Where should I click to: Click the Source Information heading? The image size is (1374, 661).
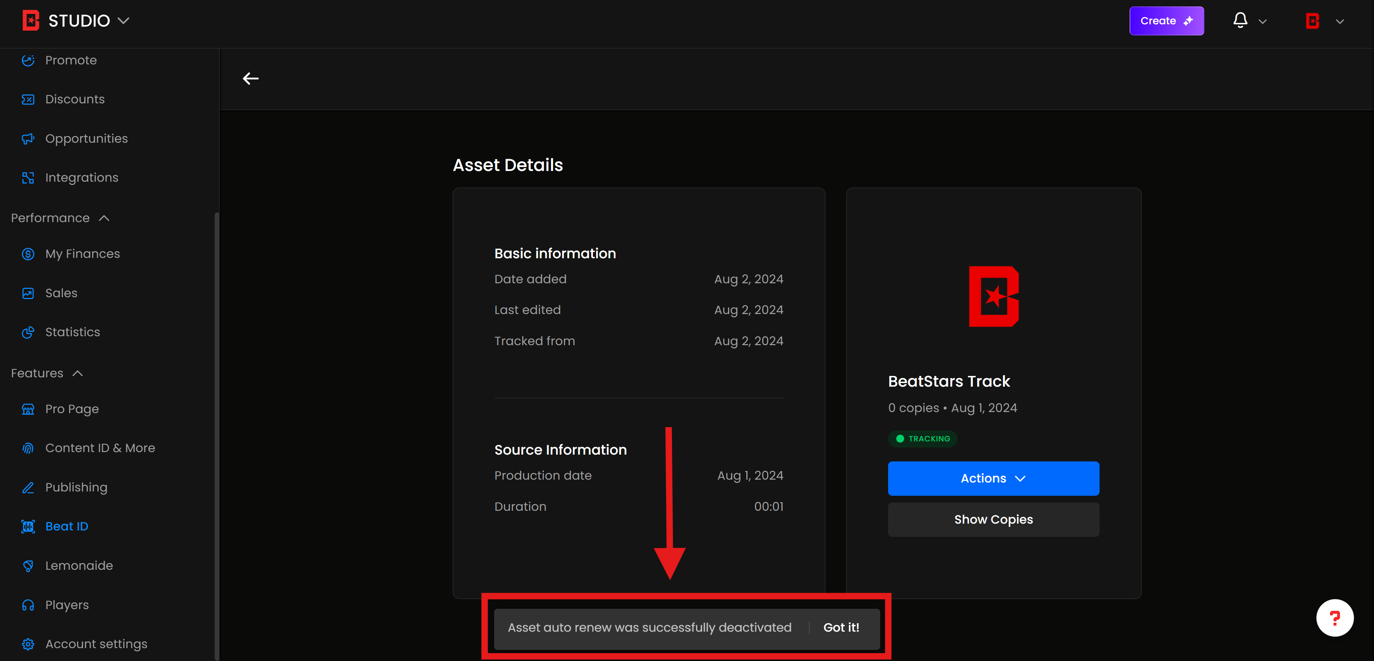coord(560,450)
